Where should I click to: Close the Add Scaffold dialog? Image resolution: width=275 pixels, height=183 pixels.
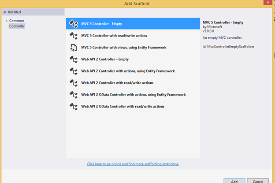(x=268, y=3)
